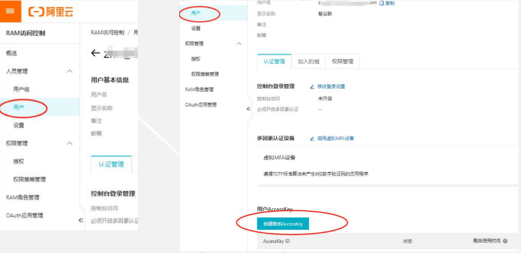Click RAM访问控制 in the breadcrumb
The width and height of the screenshot is (521, 253).
coord(107,32)
